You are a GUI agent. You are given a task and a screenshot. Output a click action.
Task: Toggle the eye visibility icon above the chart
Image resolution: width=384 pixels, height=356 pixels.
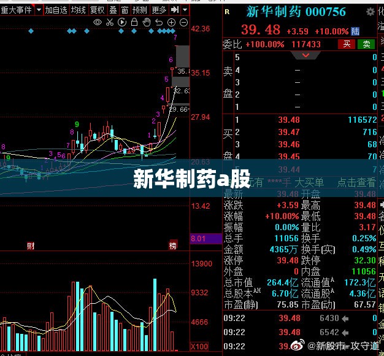tap(98, 23)
